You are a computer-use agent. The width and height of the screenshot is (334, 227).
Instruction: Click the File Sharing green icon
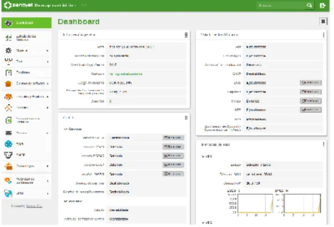point(8,120)
